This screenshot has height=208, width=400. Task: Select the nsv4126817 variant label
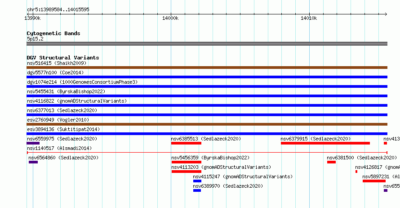378,167
